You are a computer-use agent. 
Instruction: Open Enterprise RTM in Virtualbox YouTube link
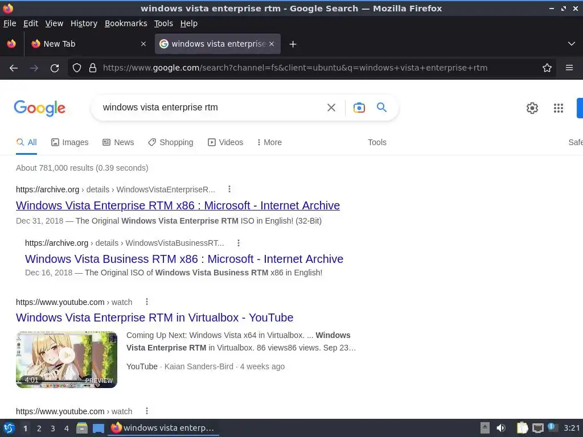[155, 318]
